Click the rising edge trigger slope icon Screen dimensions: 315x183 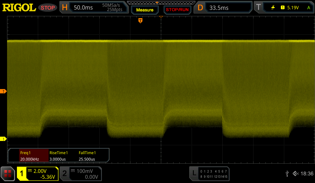273,8
